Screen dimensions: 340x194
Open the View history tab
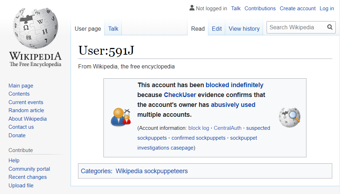tap(244, 29)
